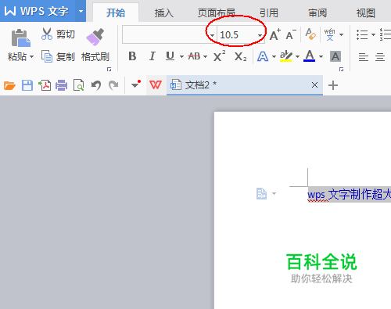Toggle bold formatting
The height and width of the screenshot is (309, 391).
(x=132, y=56)
